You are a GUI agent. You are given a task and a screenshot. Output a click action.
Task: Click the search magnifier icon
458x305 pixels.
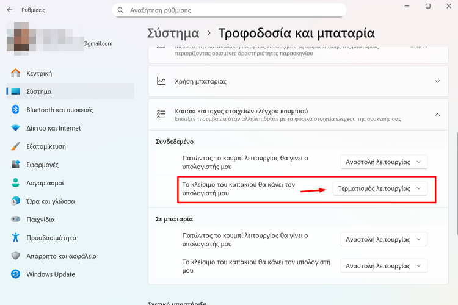pos(120,10)
